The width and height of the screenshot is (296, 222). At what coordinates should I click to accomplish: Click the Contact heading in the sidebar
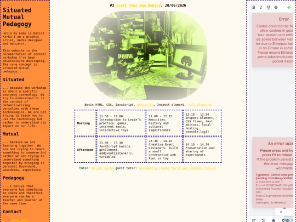click(12, 212)
